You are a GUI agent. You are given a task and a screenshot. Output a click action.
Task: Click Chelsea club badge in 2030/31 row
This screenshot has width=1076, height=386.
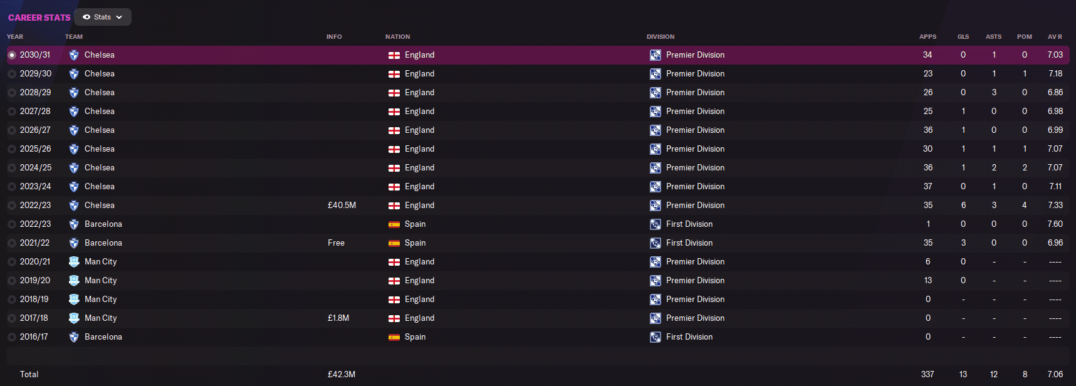[x=74, y=55]
